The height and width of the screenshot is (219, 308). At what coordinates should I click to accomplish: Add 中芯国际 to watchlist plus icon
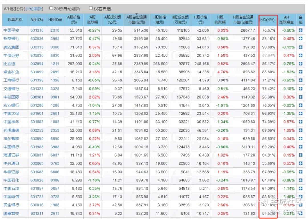[300, 97]
